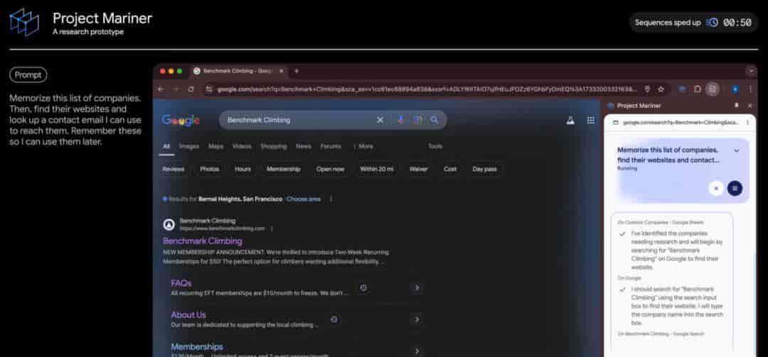Click the magnifying glass search button

tap(434, 120)
